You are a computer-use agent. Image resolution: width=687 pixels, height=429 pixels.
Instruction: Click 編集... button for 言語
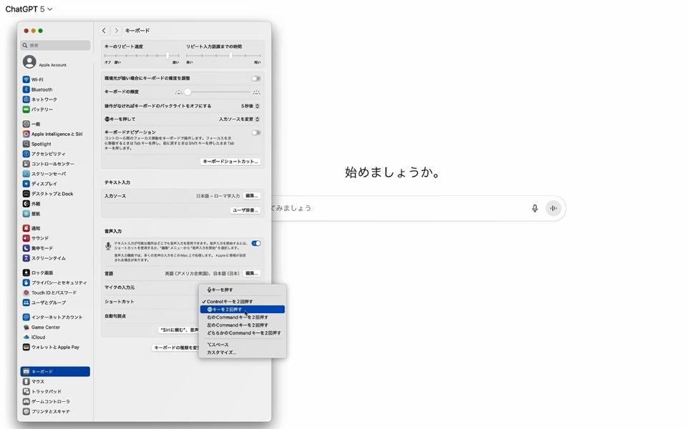(x=251, y=273)
